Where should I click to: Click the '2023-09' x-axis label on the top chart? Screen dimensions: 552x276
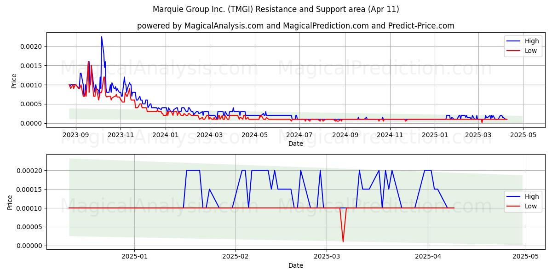pyautogui.click(x=75, y=135)
